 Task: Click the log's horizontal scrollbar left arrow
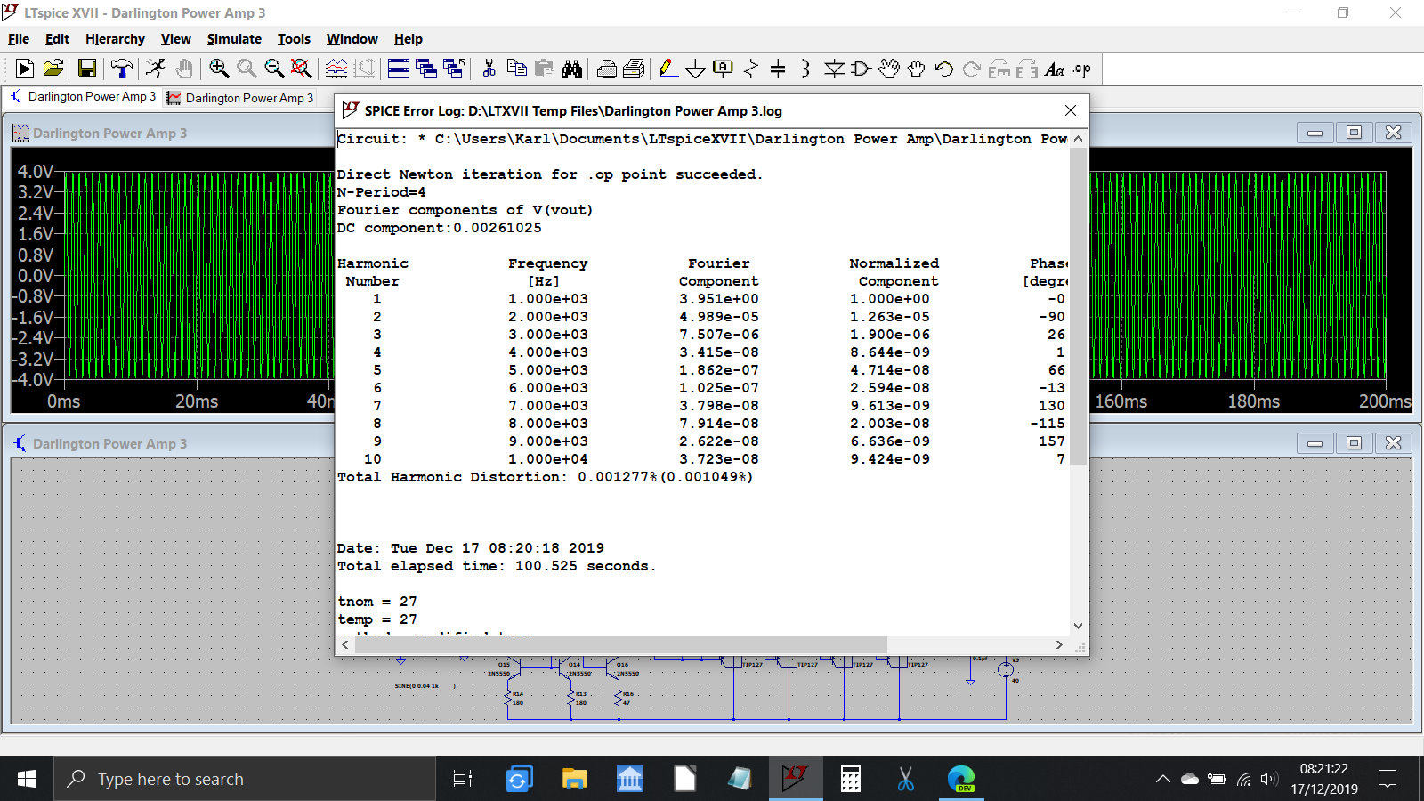click(345, 644)
